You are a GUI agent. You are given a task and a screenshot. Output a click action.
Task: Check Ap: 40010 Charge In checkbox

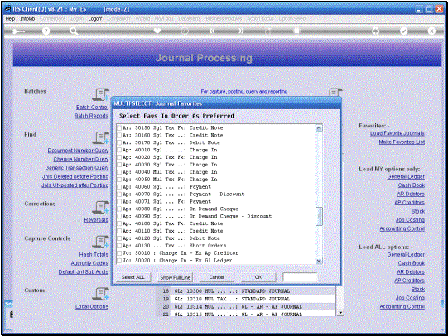[x=119, y=150]
